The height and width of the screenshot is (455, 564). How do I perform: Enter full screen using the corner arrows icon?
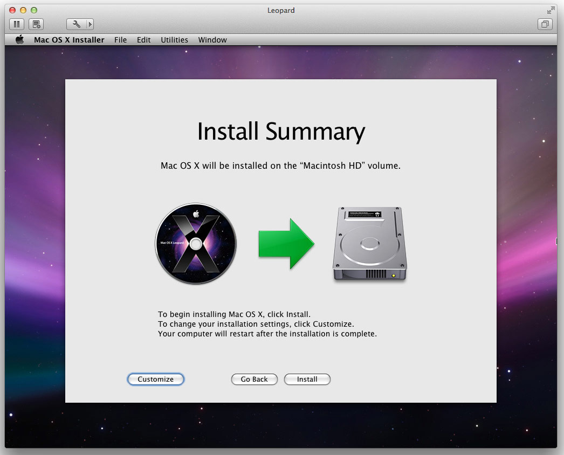pos(551,10)
